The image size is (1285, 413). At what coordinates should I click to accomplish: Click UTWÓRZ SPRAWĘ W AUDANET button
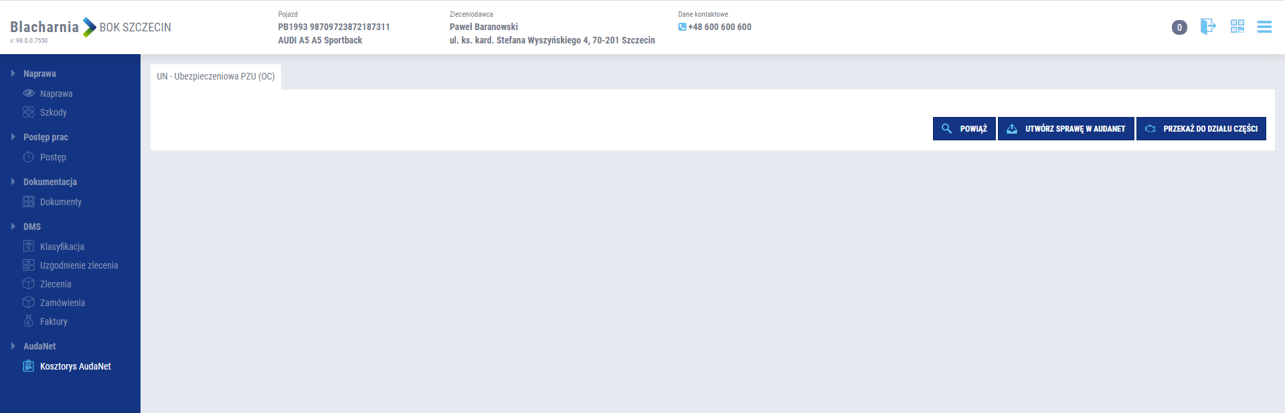coord(1066,128)
